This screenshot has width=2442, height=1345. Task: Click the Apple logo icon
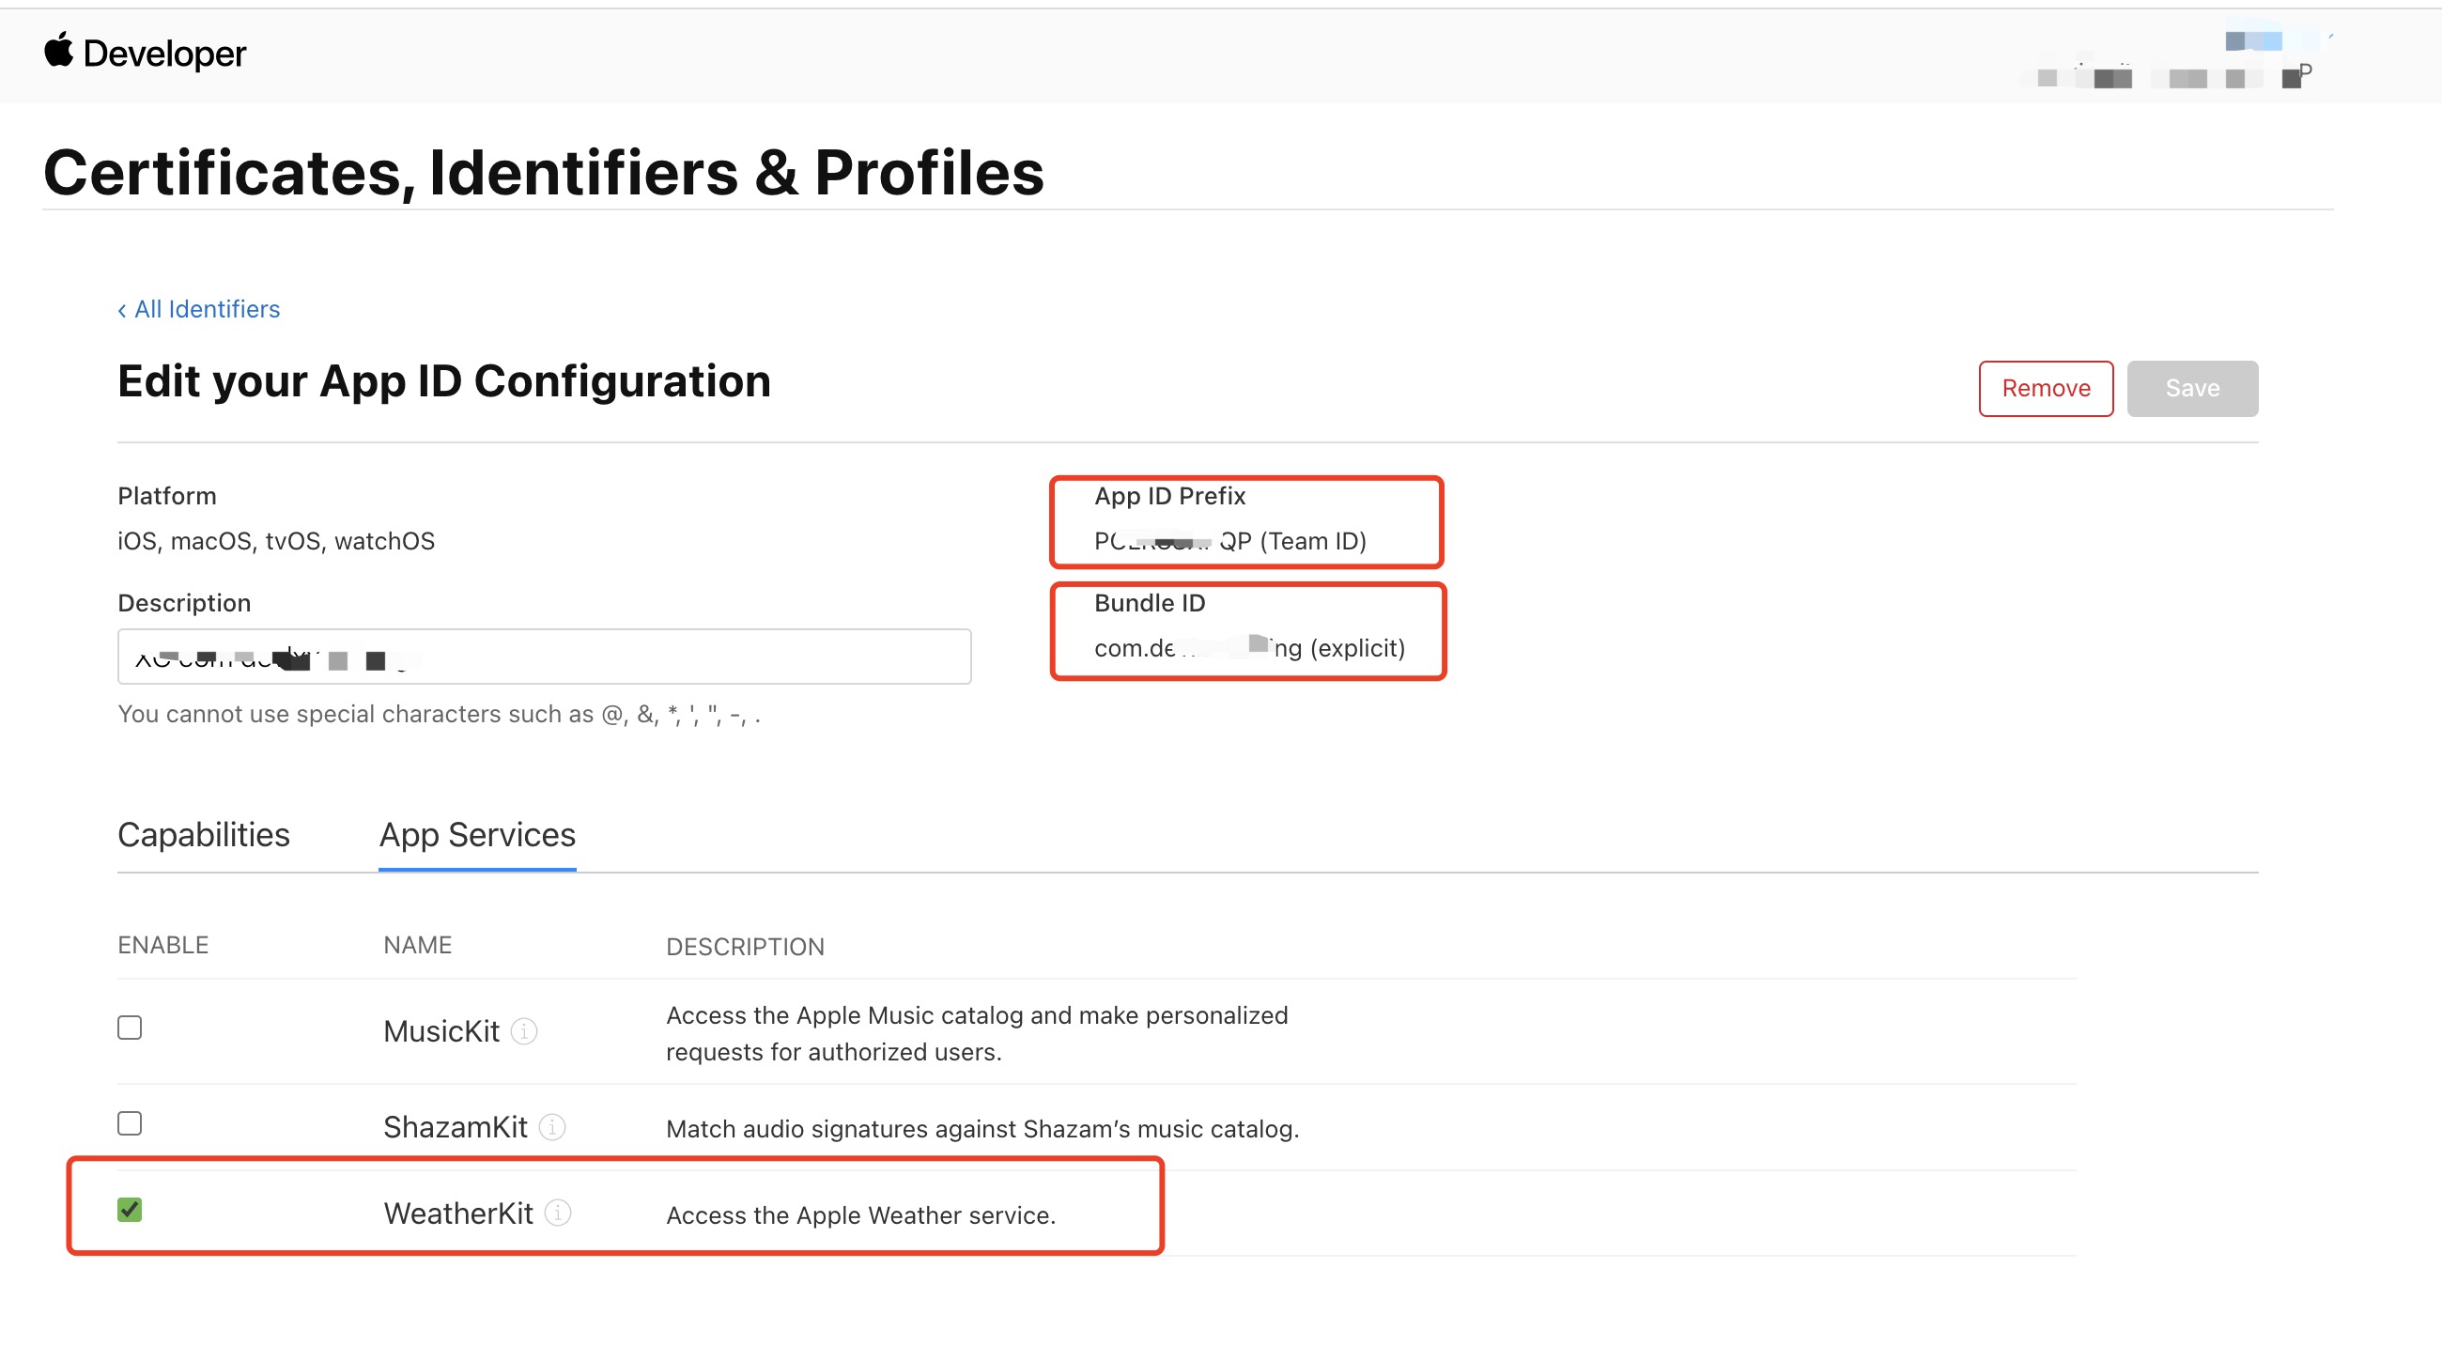(59, 50)
